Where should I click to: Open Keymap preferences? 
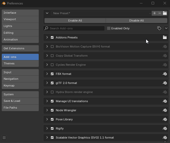click(20, 86)
